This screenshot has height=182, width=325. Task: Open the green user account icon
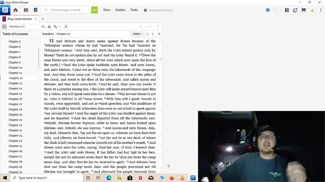(312, 10)
